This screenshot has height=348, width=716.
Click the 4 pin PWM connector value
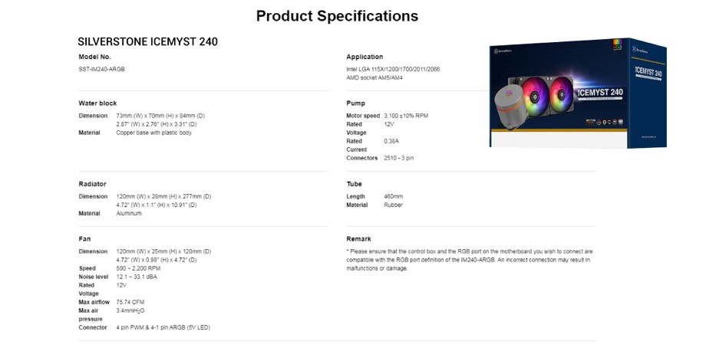[163, 327]
